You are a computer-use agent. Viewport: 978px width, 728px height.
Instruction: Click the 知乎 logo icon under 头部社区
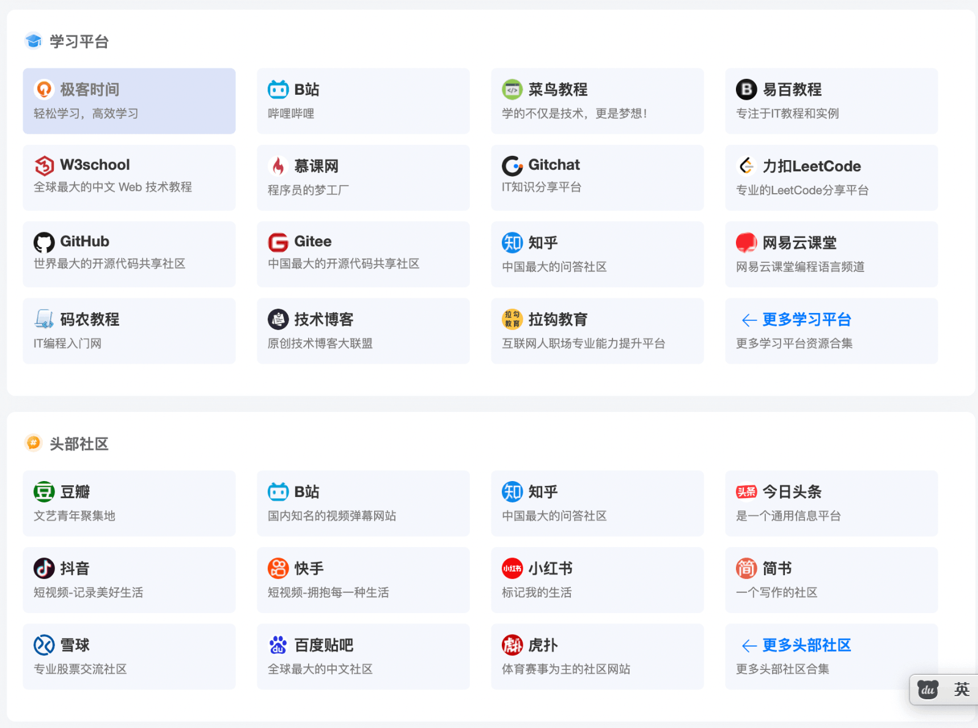pyautogui.click(x=512, y=491)
